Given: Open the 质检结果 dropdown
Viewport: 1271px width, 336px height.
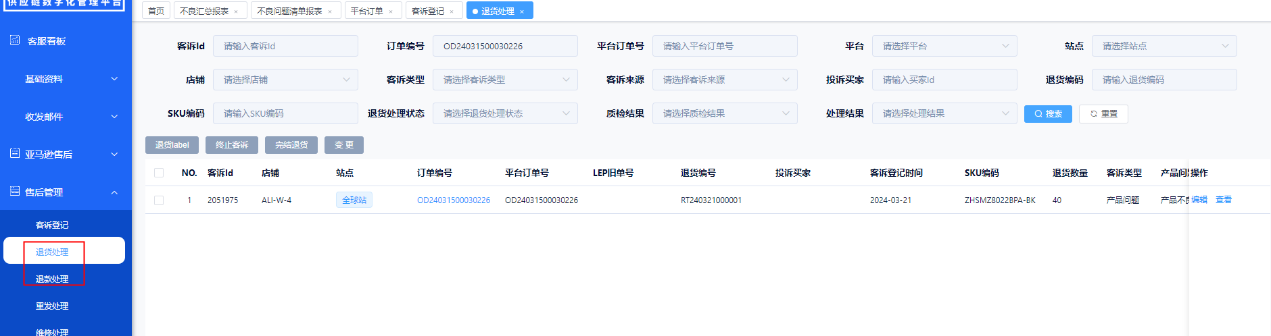Looking at the screenshot, I should [725, 113].
